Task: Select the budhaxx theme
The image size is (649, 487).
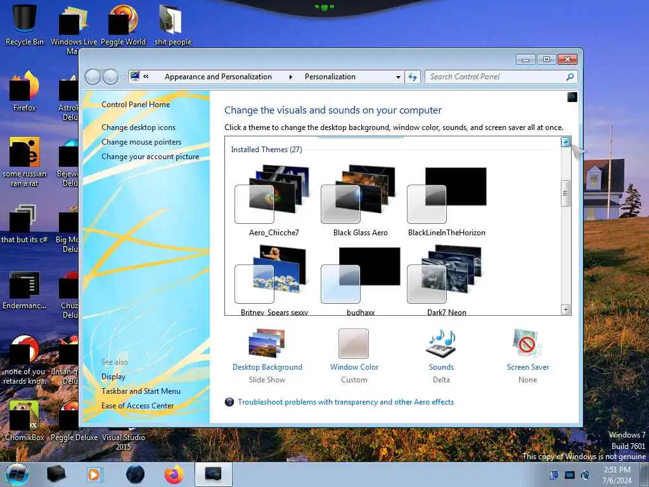Action: 360,280
